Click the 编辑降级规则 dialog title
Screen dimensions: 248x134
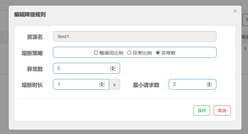(x=31, y=14)
